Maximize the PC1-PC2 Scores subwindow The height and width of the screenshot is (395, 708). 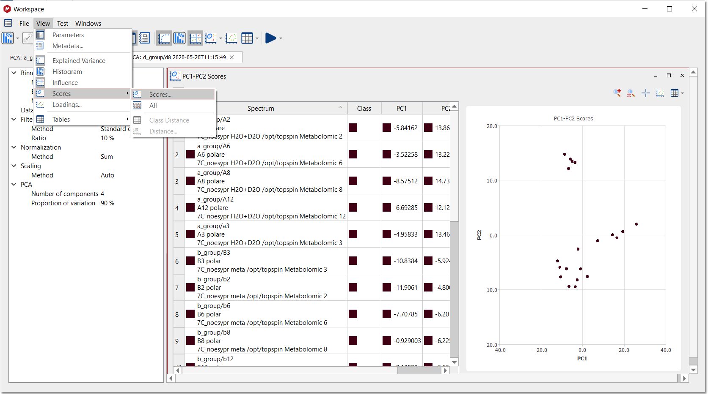tap(669, 76)
